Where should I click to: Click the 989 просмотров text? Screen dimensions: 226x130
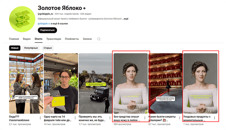click(122, 124)
